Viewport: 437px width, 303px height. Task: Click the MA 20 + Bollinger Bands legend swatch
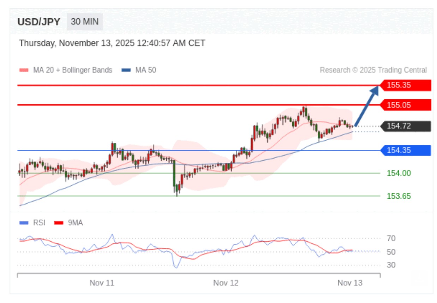pos(24,70)
